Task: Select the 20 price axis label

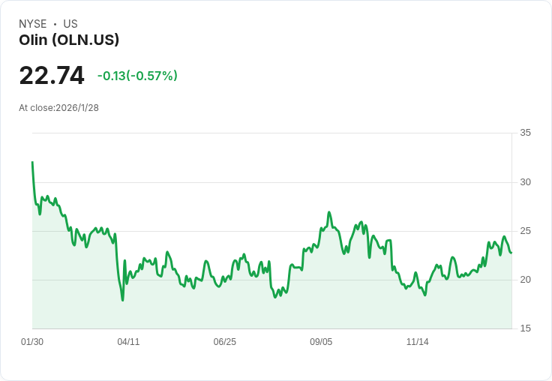Action: tap(525, 280)
